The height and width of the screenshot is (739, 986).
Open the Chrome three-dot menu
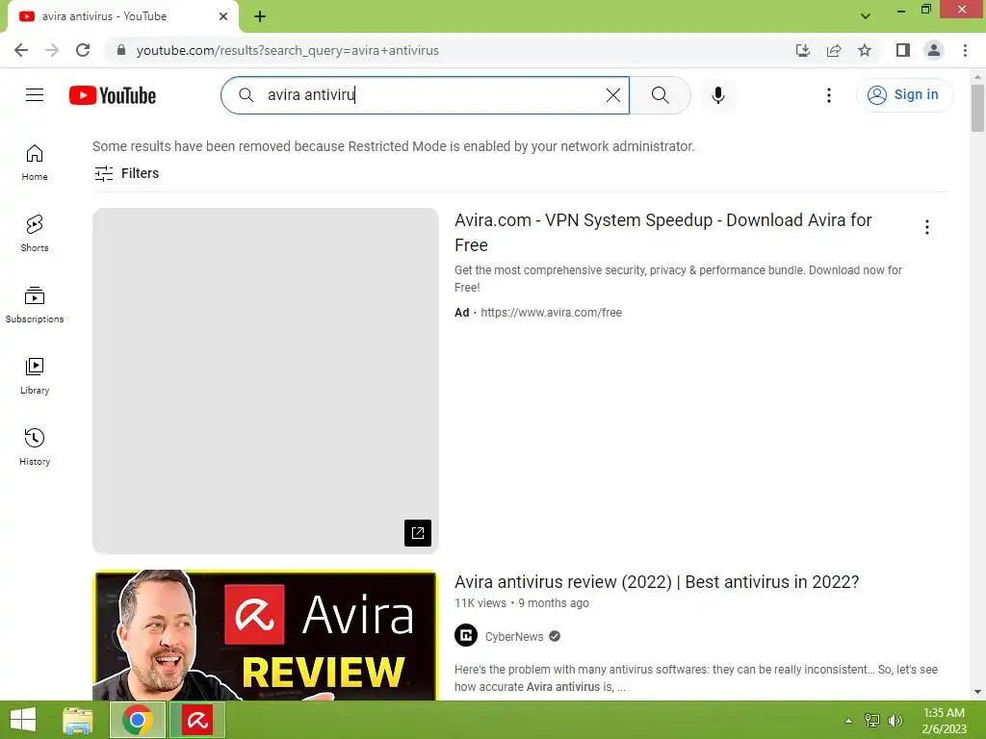coord(965,50)
